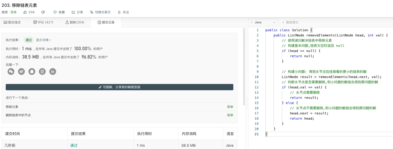
Task: Open next challenge 删除链表中的节点
Action: click(18, 115)
